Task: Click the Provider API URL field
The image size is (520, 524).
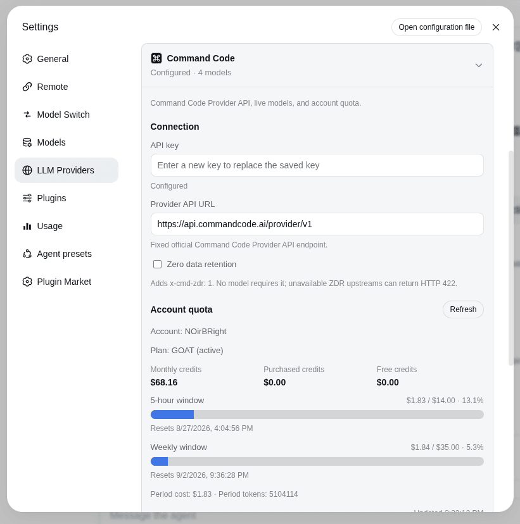Action: click(x=317, y=224)
